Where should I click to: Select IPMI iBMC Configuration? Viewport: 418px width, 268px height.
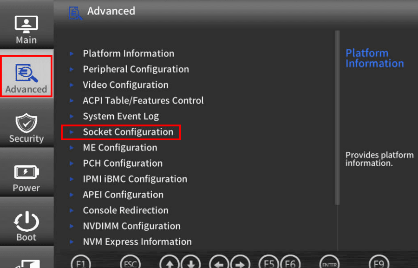coord(135,179)
